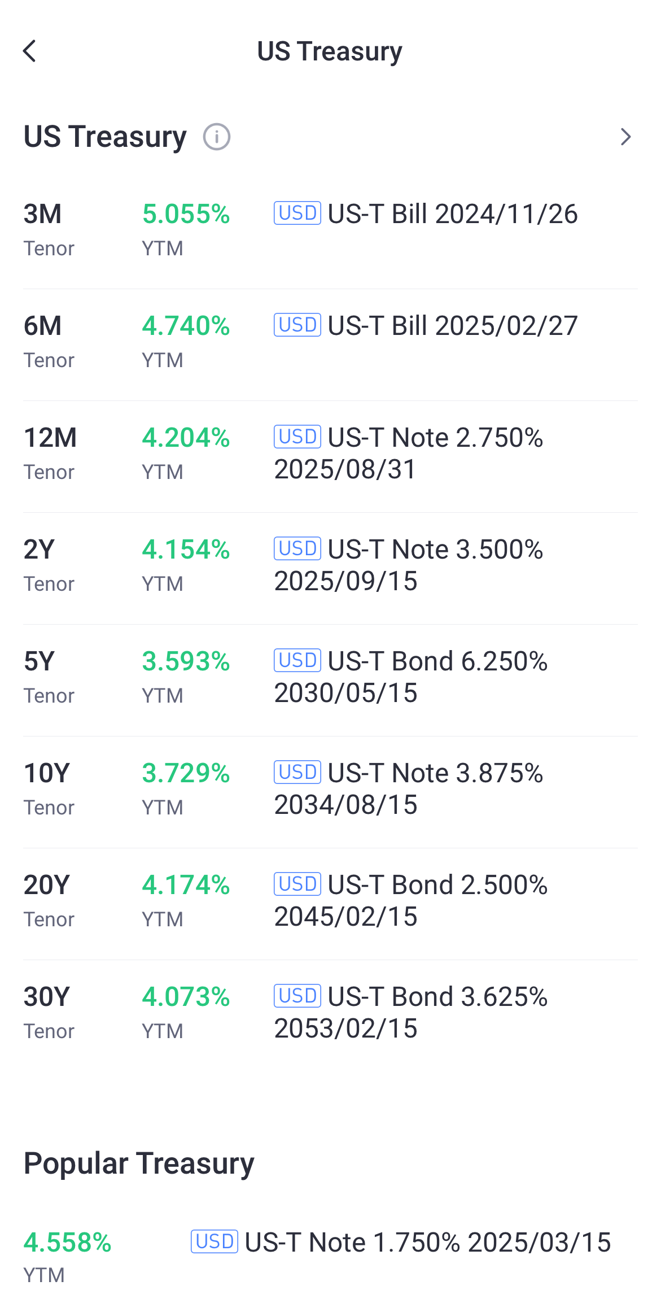This screenshot has height=1316, width=661.
Task: Open US-T Bill 2025/02/27 details
Action: pos(453,326)
